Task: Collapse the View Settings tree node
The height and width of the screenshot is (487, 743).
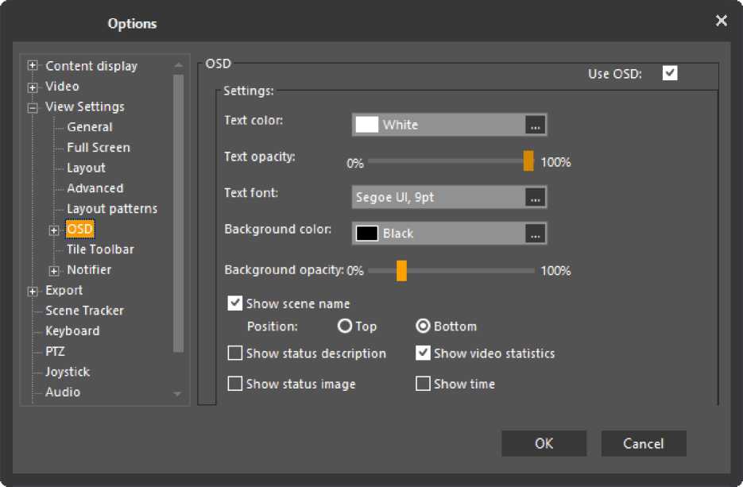Action: (x=33, y=107)
